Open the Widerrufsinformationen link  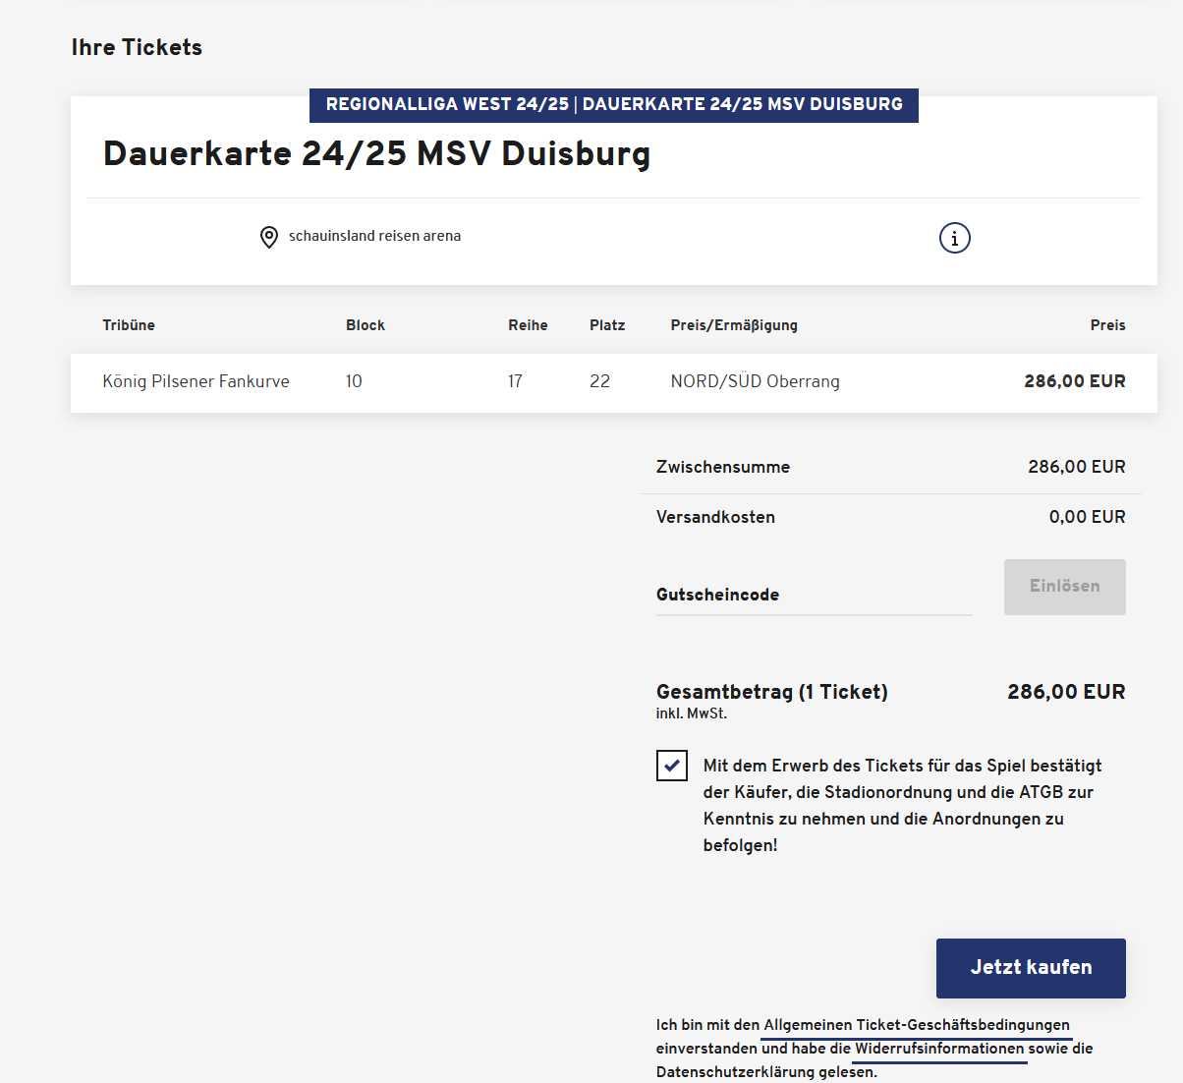[x=939, y=1049]
